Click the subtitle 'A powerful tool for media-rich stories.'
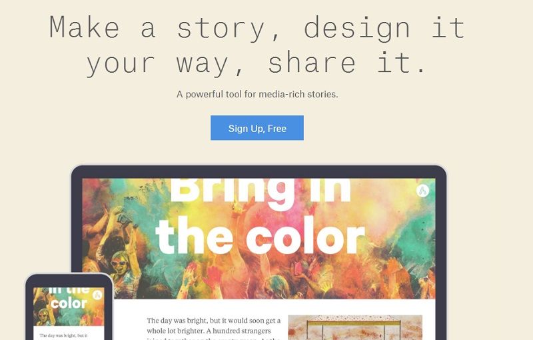 [x=257, y=94]
